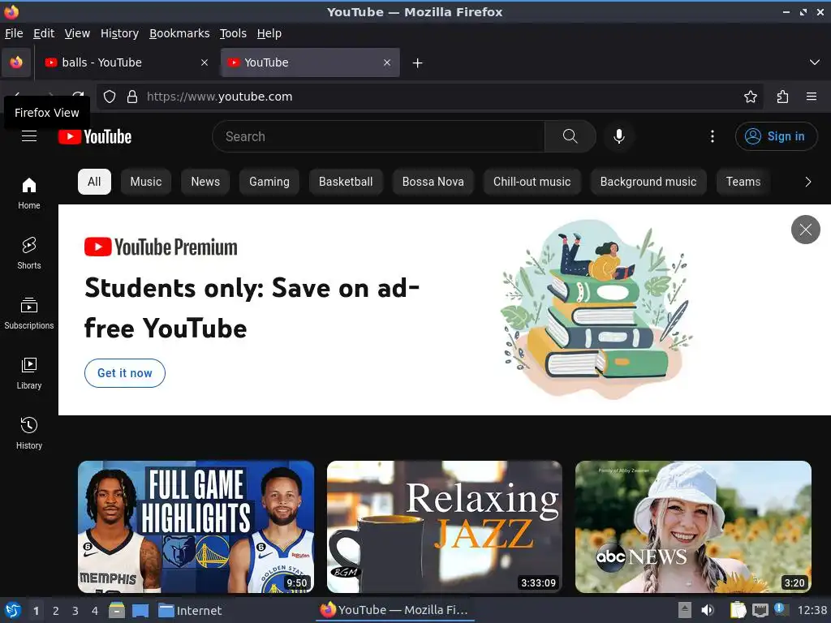Filter by Chill-out music chip
831x623 pixels.
coord(532,182)
